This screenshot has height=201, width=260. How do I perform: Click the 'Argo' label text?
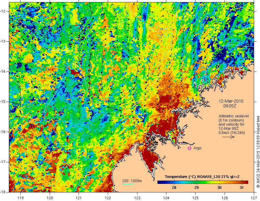(197, 148)
